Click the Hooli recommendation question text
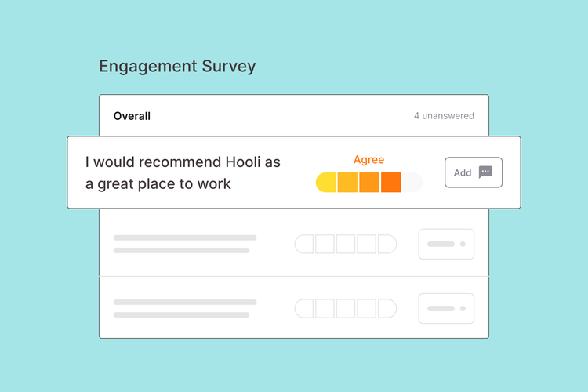588x392 pixels. (x=183, y=172)
